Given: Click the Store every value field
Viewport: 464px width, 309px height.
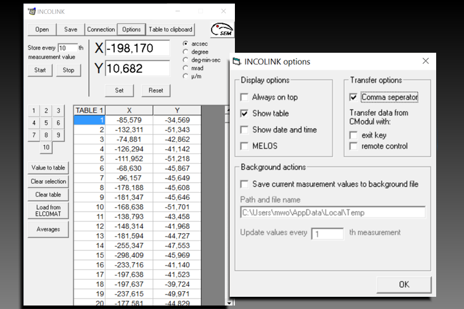Looking at the screenshot, I should [x=67, y=48].
